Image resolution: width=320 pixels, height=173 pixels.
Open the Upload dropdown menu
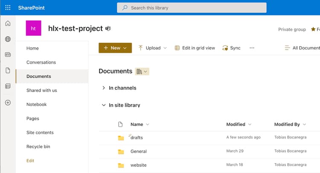152,48
